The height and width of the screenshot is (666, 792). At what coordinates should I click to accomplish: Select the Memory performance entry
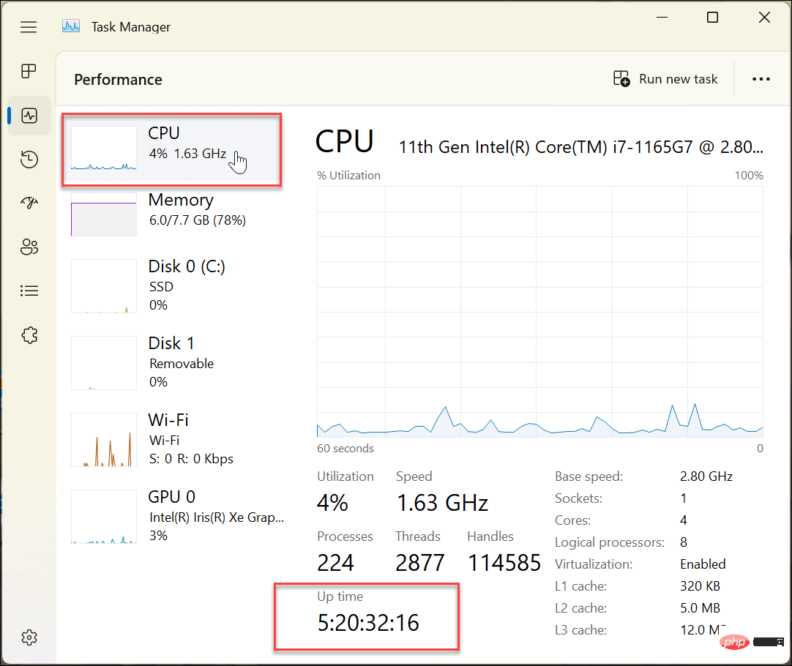[x=172, y=214]
